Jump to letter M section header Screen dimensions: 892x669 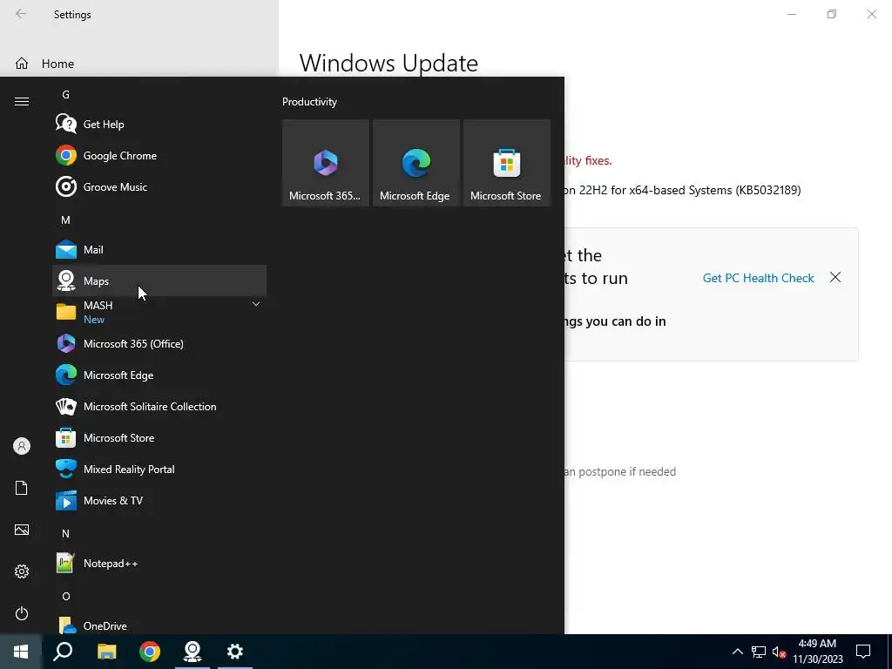65,220
